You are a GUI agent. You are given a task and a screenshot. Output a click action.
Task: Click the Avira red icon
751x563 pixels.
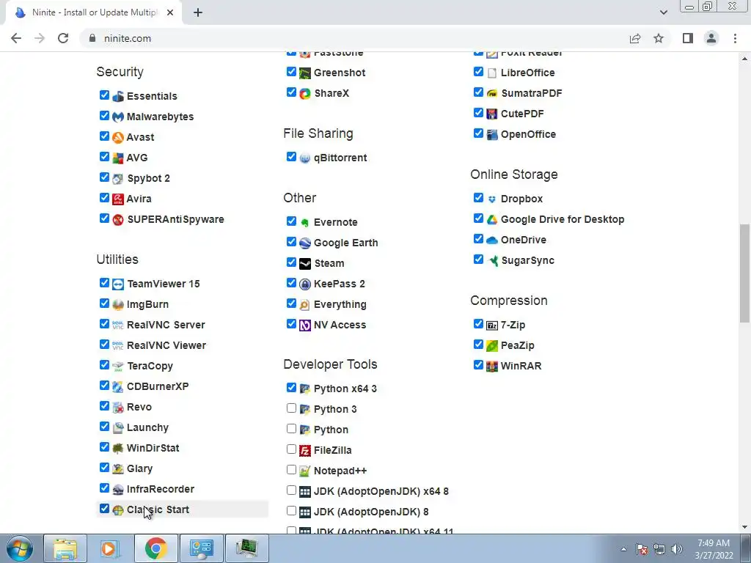tap(118, 199)
